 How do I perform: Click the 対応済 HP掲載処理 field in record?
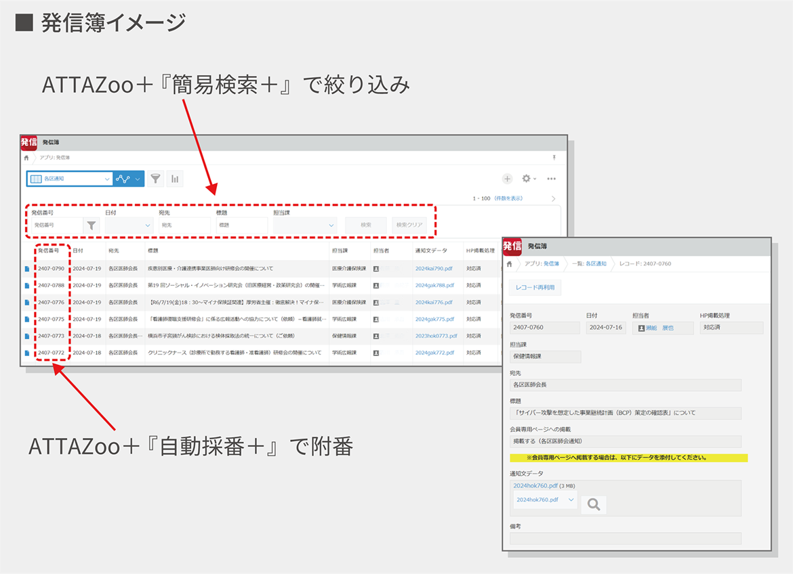click(731, 328)
